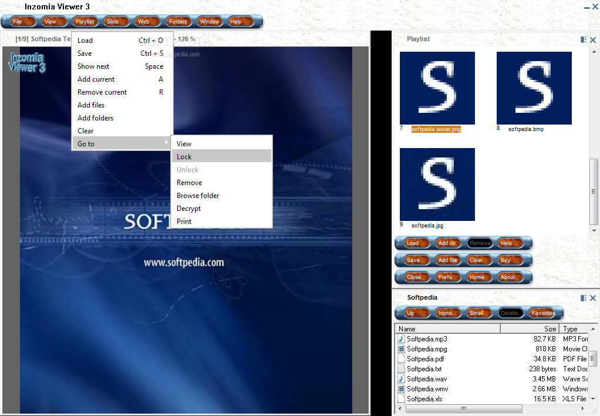Choose Add folders from menu
Screen dimensions: 600x416
click(122, 118)
